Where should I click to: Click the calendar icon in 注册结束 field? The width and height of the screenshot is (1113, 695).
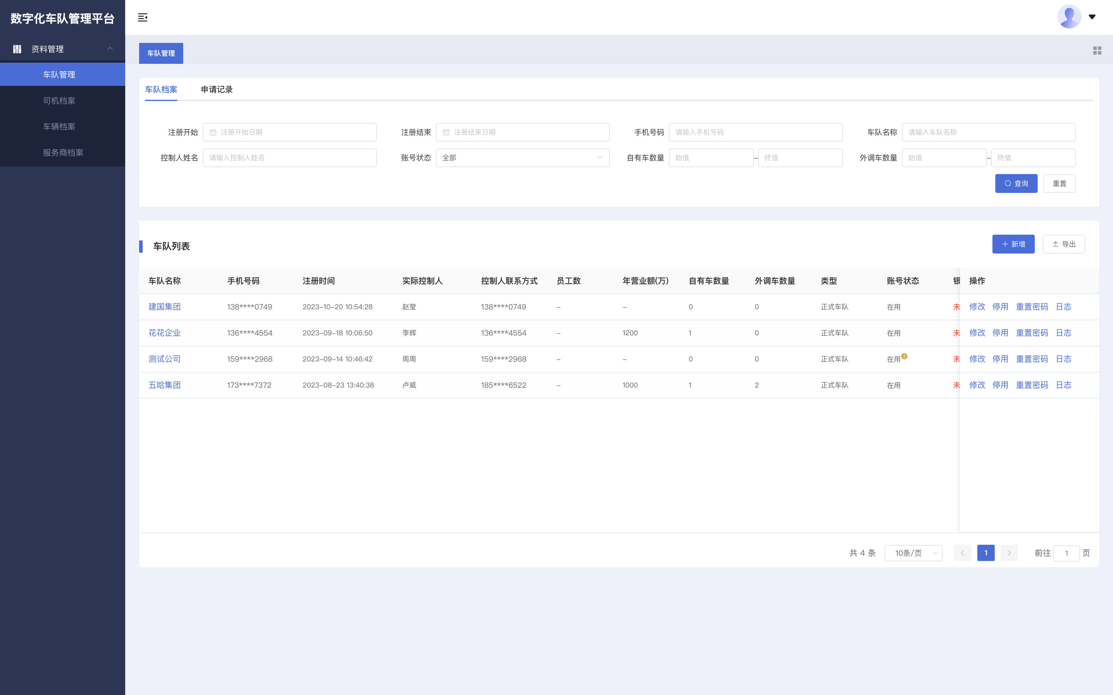pyautogui.click(x=446, y=132)
